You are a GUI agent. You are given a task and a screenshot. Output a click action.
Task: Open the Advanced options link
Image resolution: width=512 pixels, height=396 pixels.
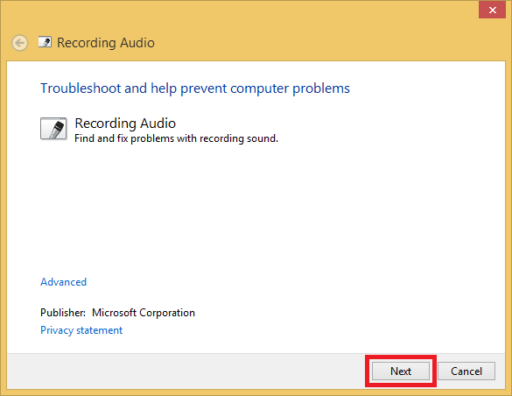point(63,282)
